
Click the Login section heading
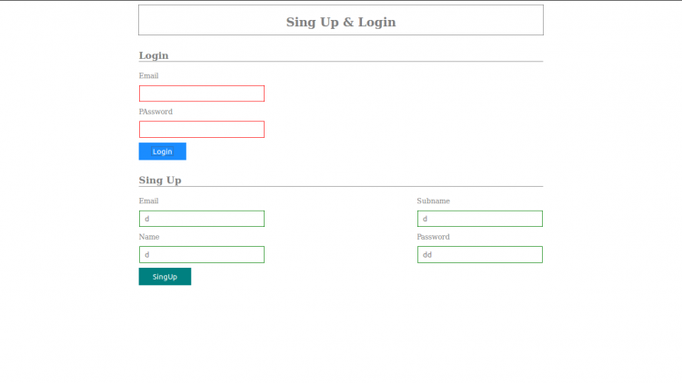tap(154, 55)
